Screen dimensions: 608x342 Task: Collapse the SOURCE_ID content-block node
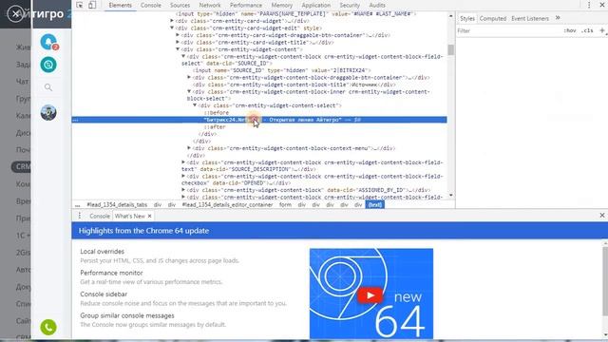point(183,56)
